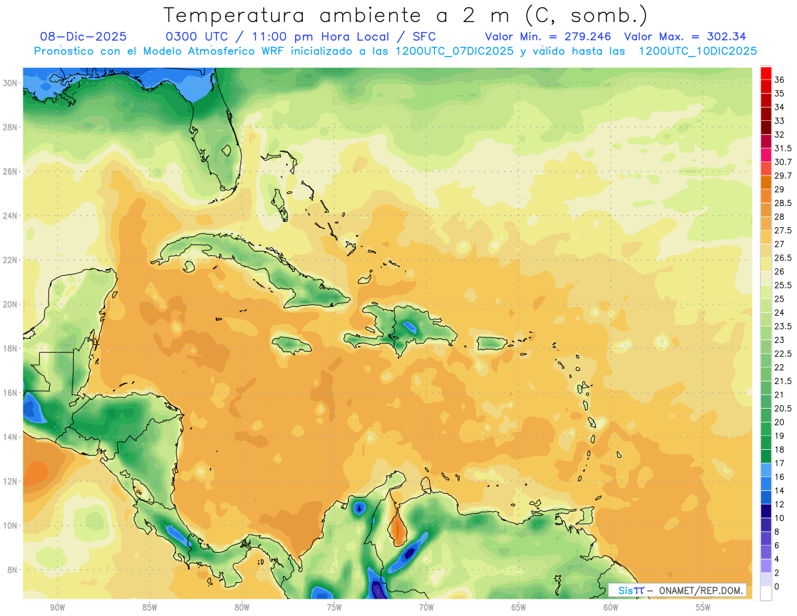This screenshot has height=616, width=797.
Task: Click the '22.5' legend value
Action: (x=782, y=354)
